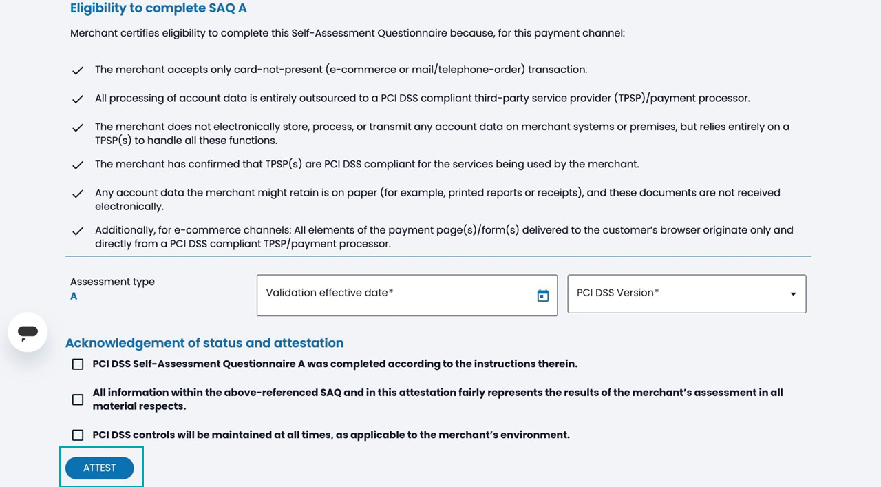Open the calendar date picker icon
881x487 pixels.
[x=543, y=296]
